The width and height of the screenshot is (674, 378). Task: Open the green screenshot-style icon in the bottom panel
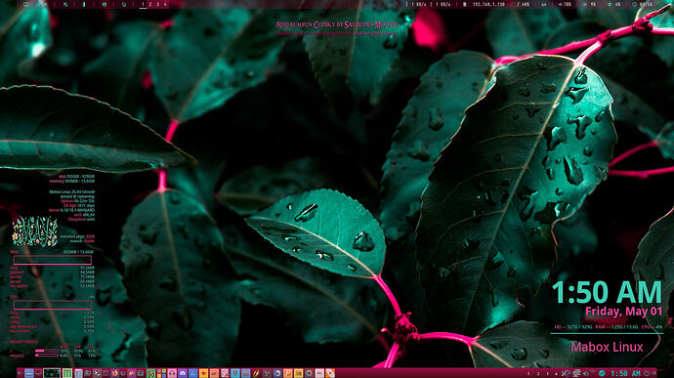[150, 373]
